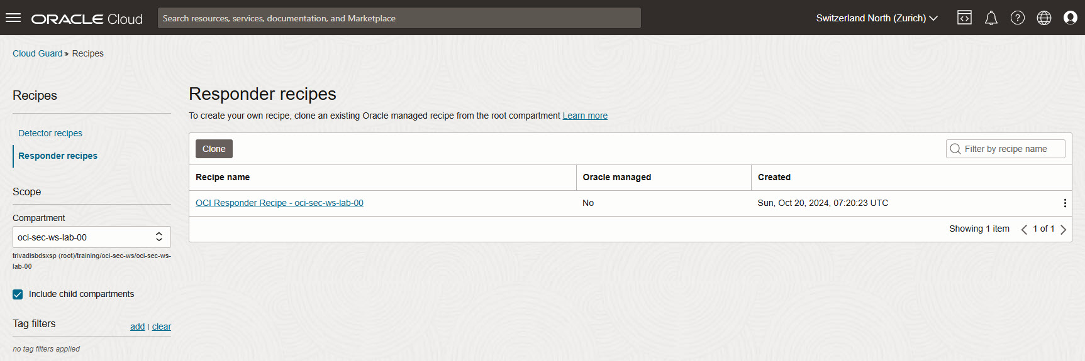This screenshot has width=1085, height=361.
Task: Select Responder recipes in the sidebar
Action: [58, 156]
